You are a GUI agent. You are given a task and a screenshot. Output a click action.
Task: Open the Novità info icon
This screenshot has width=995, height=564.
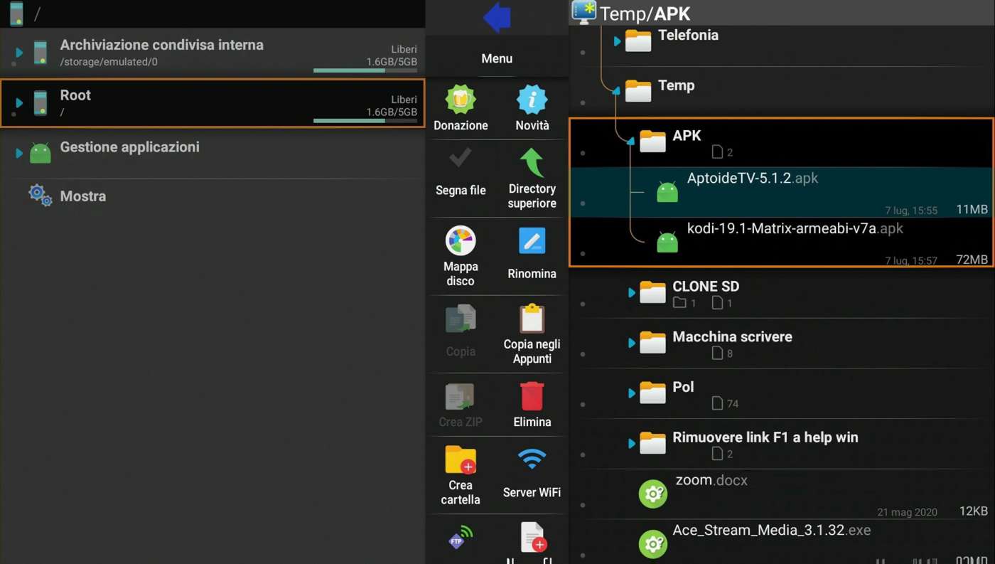coord(532,100)
